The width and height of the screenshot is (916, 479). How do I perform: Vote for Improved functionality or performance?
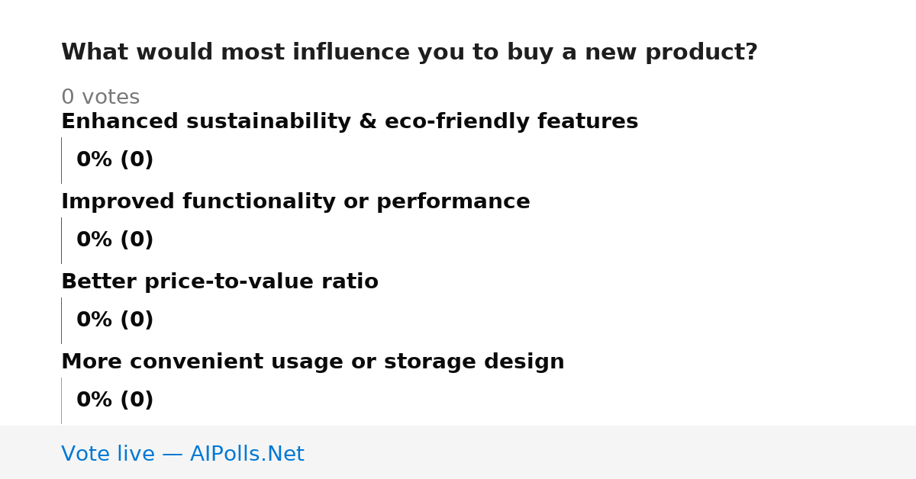295,202
